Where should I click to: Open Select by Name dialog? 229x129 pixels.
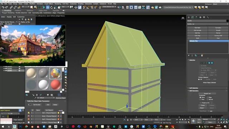pyautogui.click(x=35, y=7)
